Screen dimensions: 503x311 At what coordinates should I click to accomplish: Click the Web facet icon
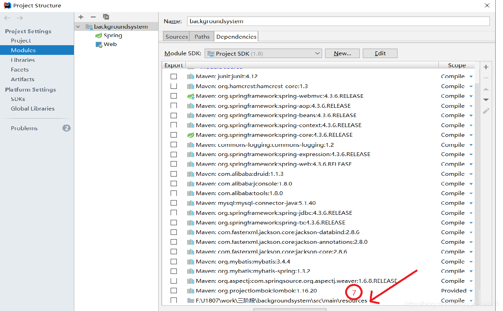tap(99, 44)
